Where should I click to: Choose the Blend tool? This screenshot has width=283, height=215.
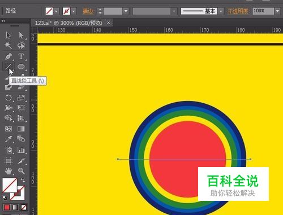click(21, 139)
